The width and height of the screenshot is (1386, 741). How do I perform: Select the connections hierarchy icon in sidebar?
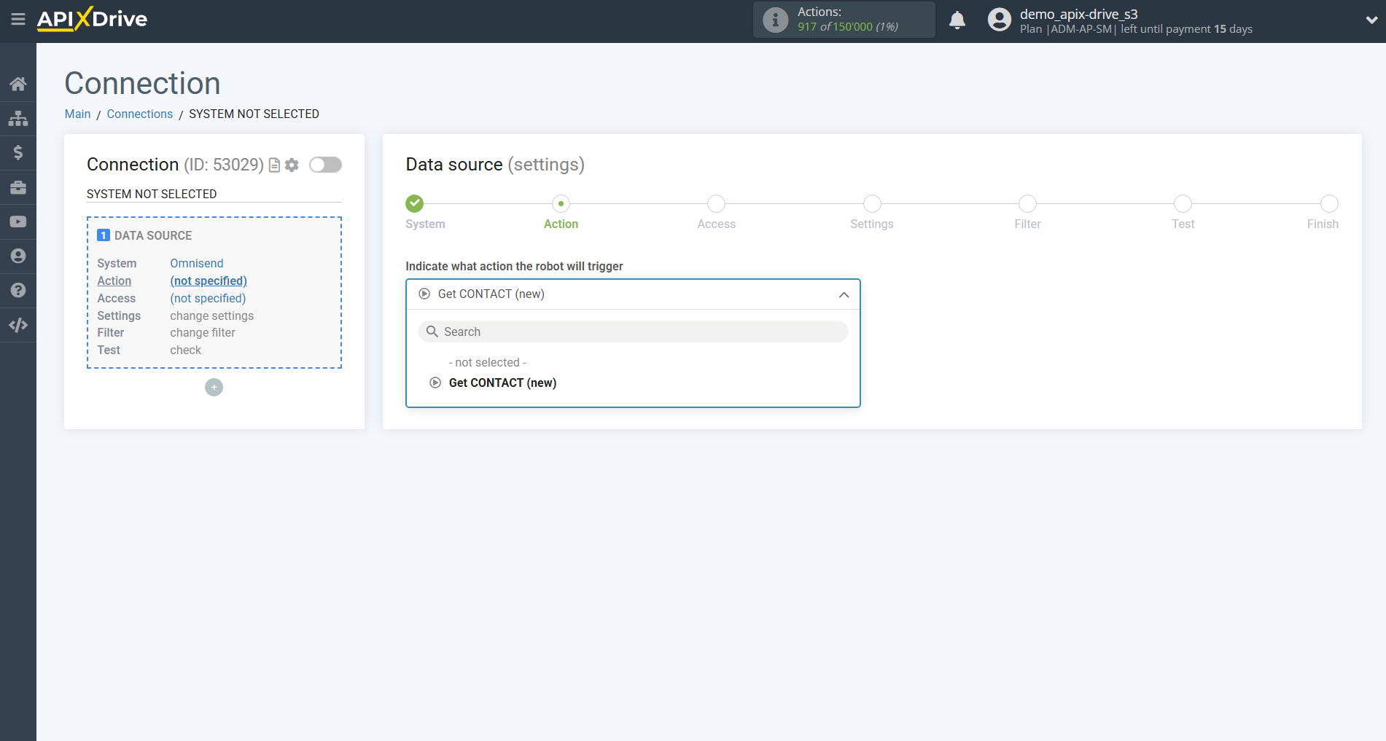pos(18,117)
